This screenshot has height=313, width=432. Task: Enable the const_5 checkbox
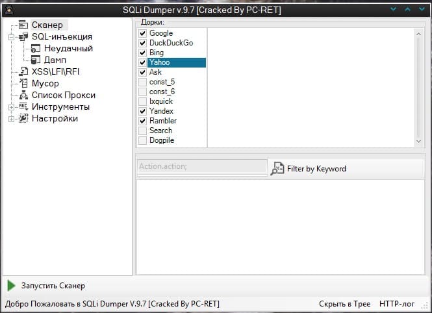tap(142, 82)
